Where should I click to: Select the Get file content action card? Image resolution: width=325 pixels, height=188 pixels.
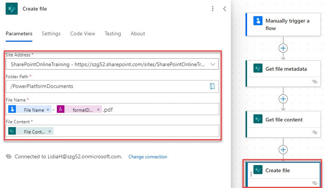[283, 124]
